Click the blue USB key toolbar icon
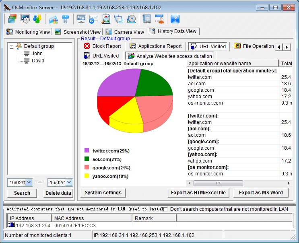Screen dimensions: 299x243 point(66,19)
